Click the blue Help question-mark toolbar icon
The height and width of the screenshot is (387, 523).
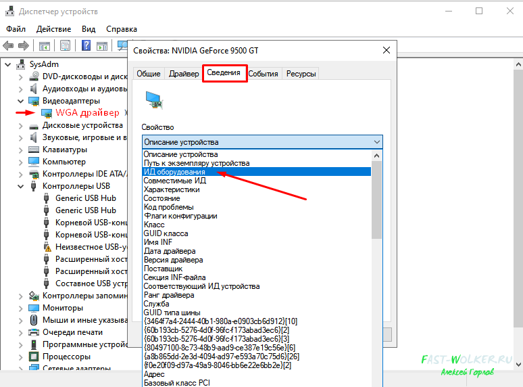(86, 45)
